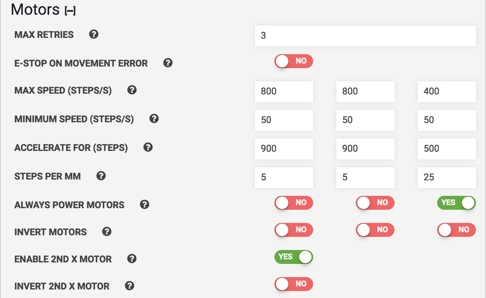486x298 pixels.
Task: Click the Steps Per MM help icon
Action: pyautogui.click(x=101, y=176)
